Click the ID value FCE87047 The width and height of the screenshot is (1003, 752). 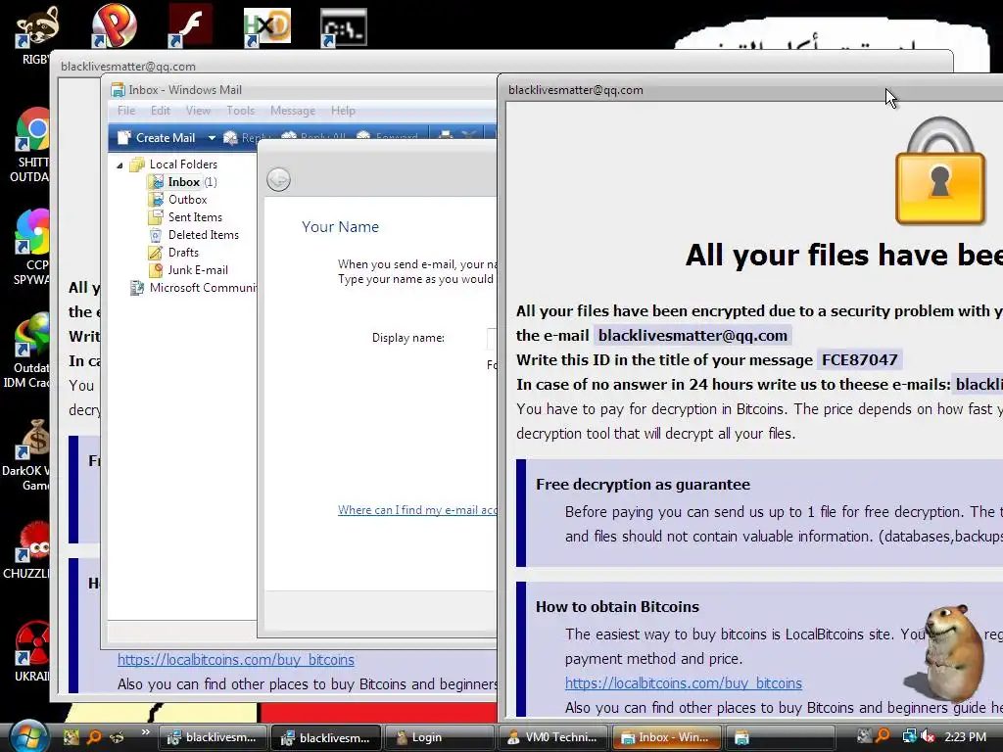pyautogui.click(x=859, y=359)
